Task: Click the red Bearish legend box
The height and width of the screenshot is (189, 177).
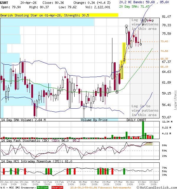Action: point(57,188)
